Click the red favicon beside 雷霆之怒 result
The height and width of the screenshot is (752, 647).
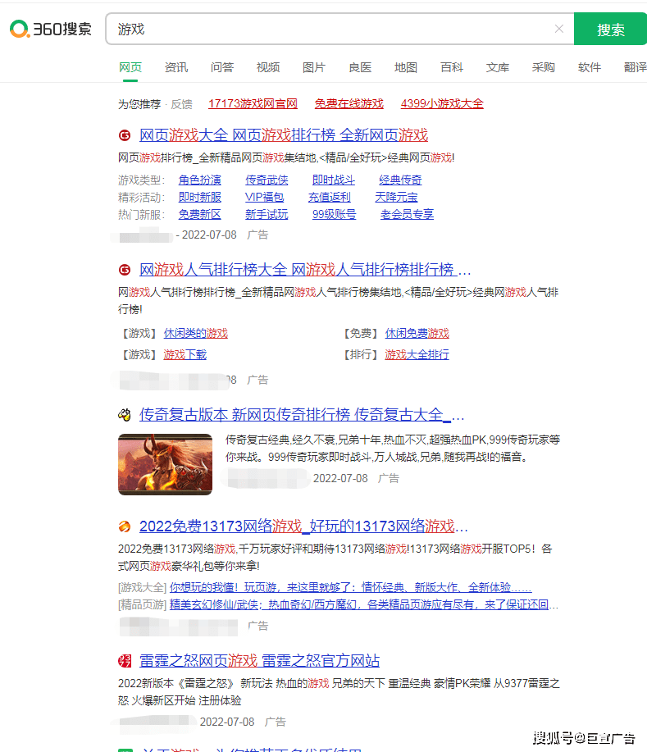click(125, 661)
